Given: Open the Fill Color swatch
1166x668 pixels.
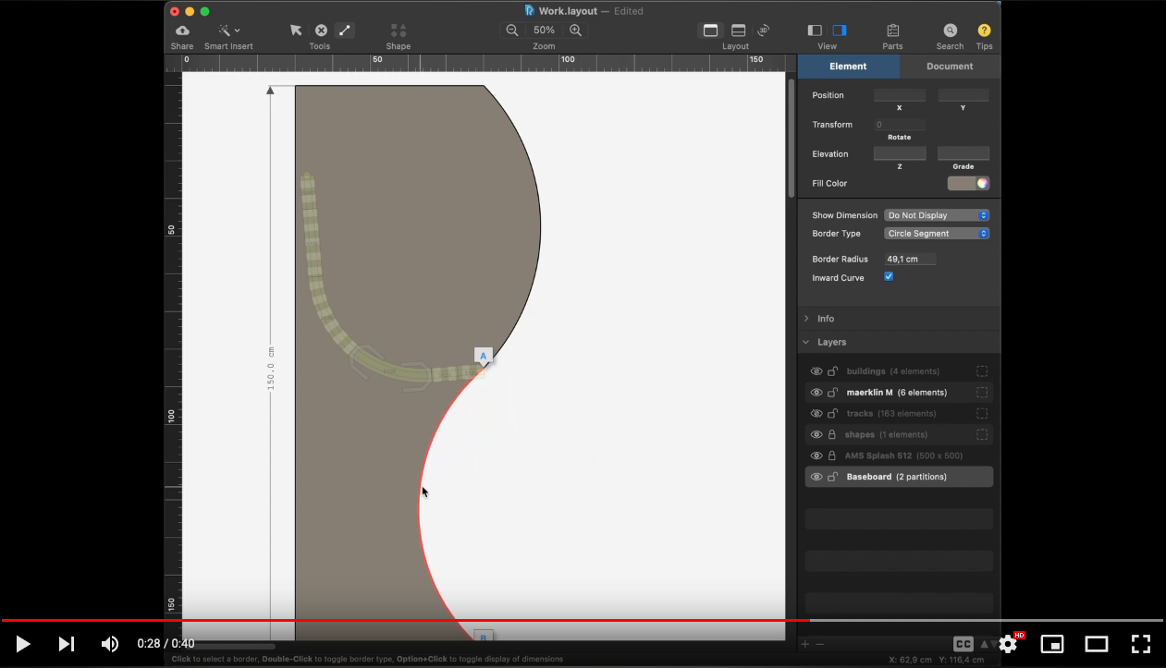Looking at the screenshot, I should click(x=968, y=183).
